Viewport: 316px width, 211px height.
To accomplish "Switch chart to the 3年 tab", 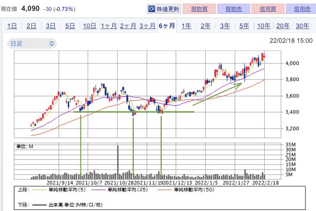I will point(225,26).
